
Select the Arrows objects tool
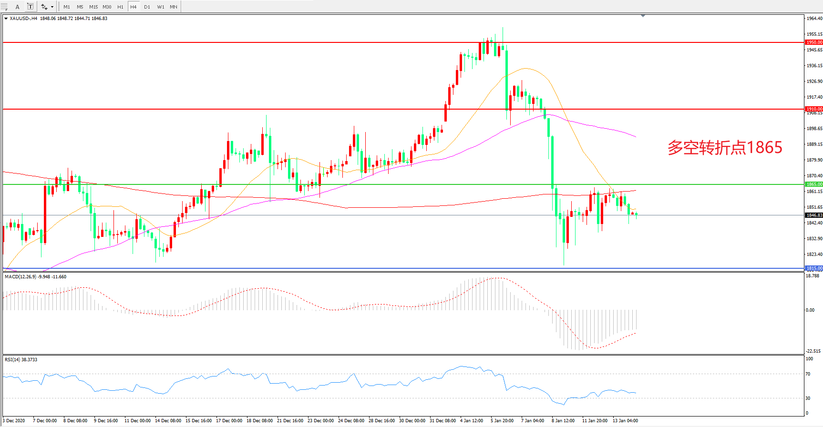44,7
